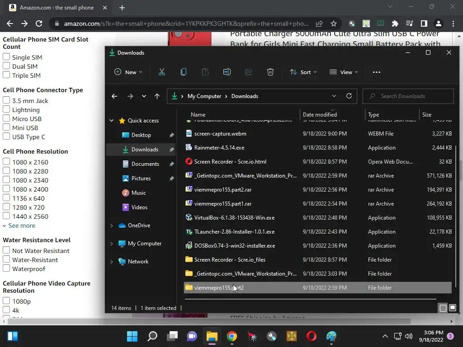Click the Rename icon in Downloads toolbar
Image resolution: width=463 pixels, height=347 pixels.
tap(227, 72)
